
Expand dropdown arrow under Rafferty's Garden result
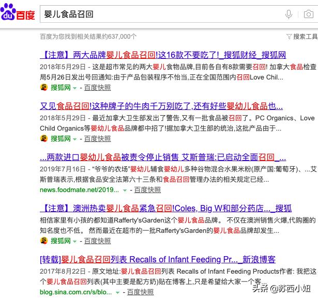coord(74,241)
